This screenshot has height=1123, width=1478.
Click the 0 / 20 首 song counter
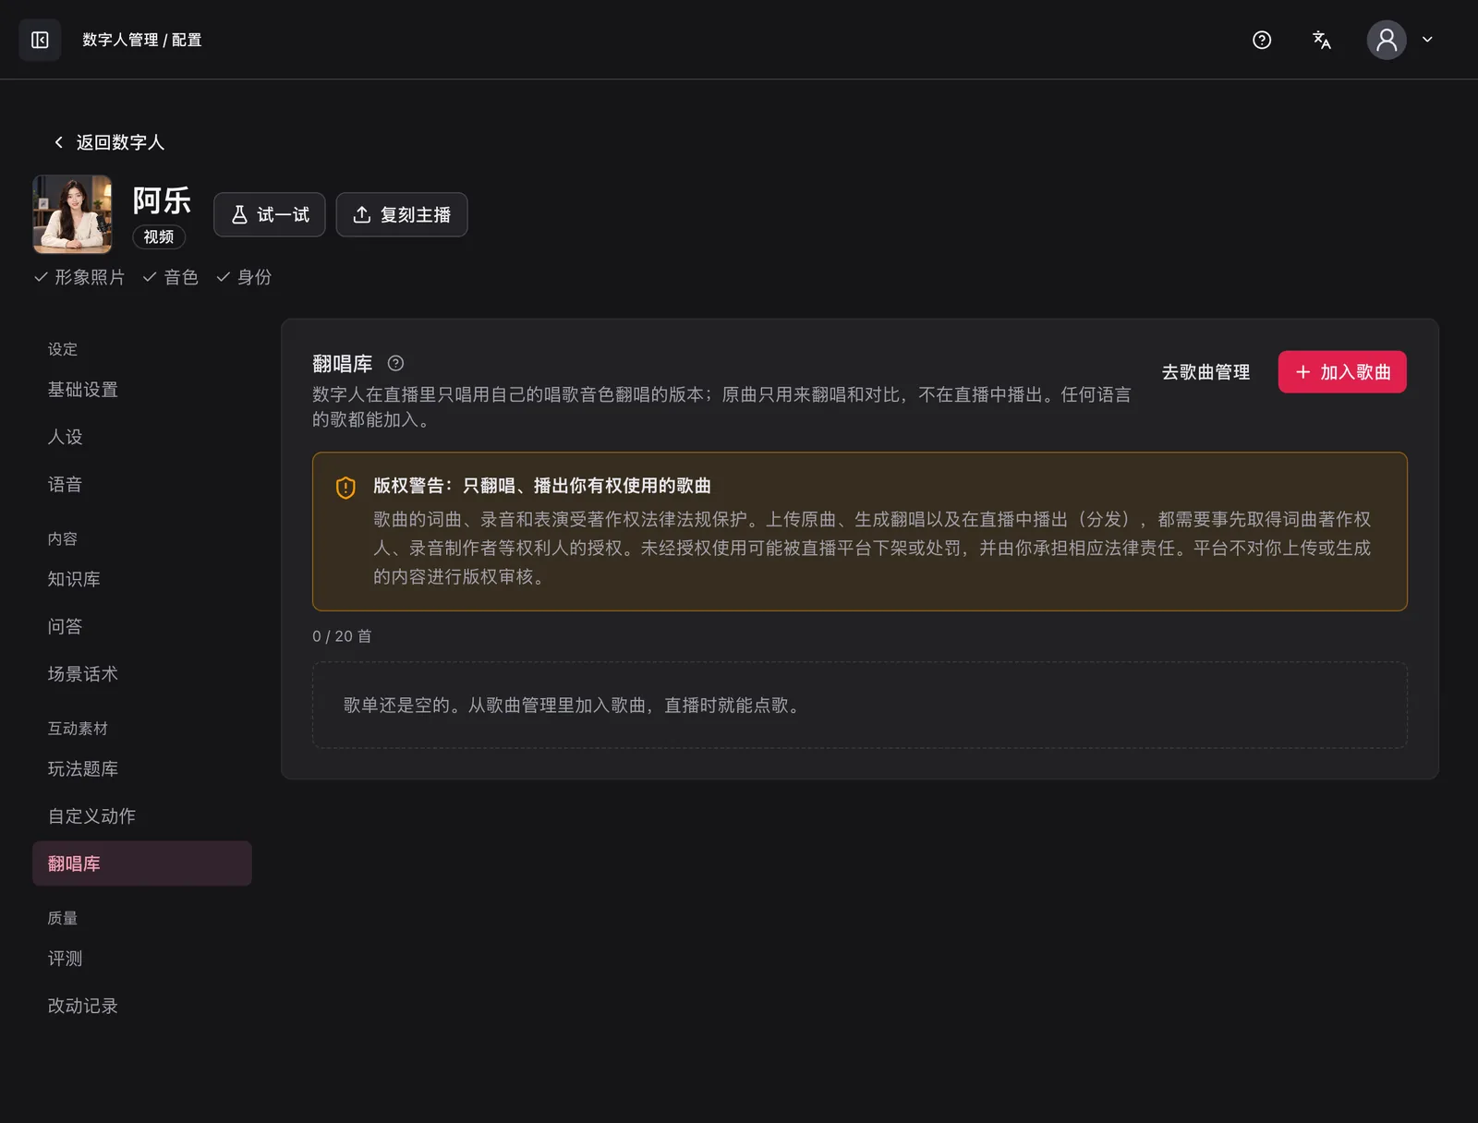[342, 636]
